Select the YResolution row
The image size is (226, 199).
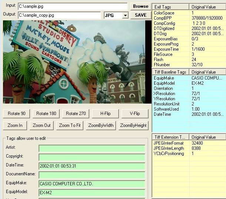click(x=189, y=99)
